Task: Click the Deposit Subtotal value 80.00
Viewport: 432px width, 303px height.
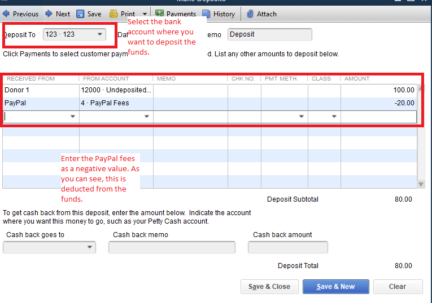Action: coord(403,199)
